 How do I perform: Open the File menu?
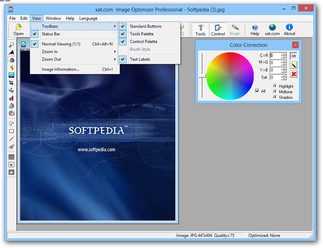pyautogui.click(x=12, y=18)
